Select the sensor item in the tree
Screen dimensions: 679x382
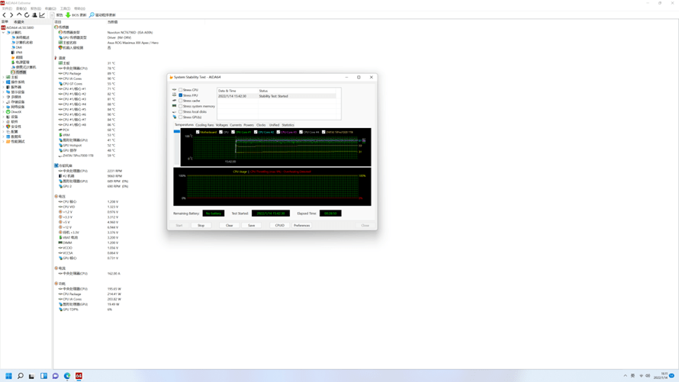[x=18, y=72]
